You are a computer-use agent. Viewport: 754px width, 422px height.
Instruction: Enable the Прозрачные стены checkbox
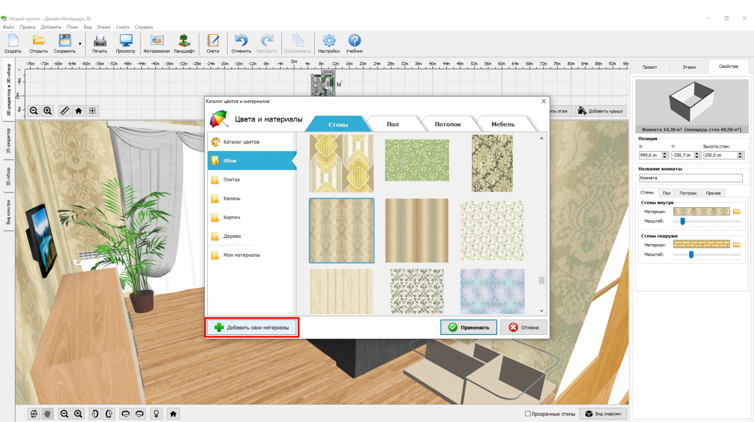[x=528, y=414]
